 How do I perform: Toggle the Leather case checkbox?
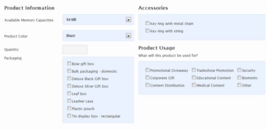click(x=69, y=101)
